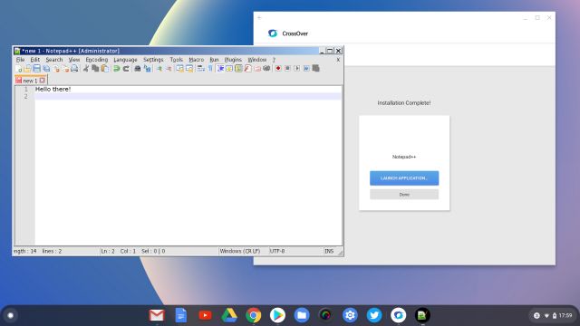Screen dimensions: 580x326
Task: Click the CrossOver back arrow
Action: pyautogui.click(x=260, y=18)
